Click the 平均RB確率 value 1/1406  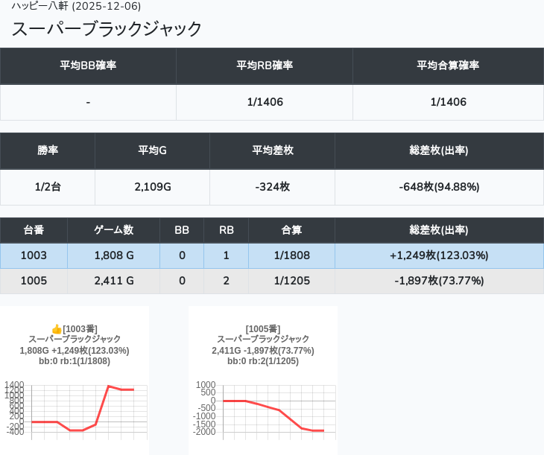tap(265, 102)
